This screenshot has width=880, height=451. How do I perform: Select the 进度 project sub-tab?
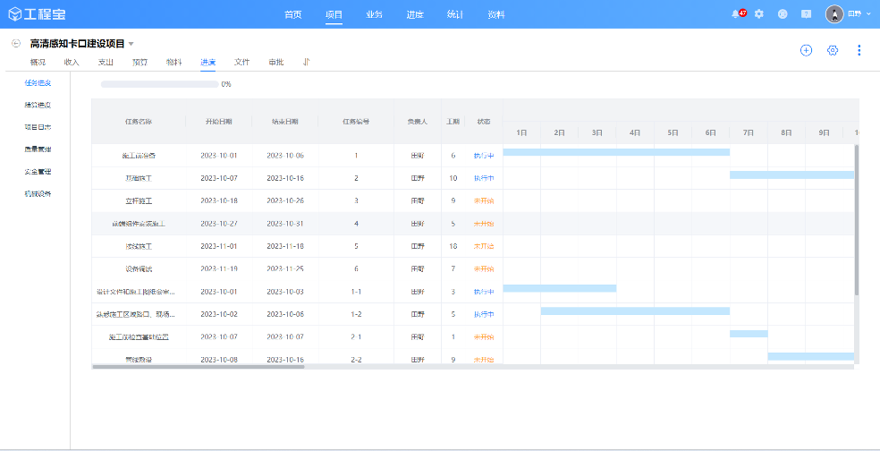(208, 62)
